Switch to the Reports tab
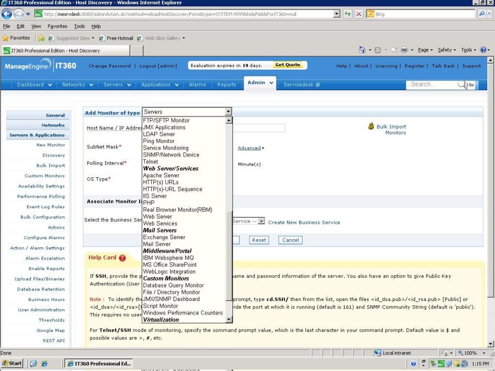 (227, 85)
